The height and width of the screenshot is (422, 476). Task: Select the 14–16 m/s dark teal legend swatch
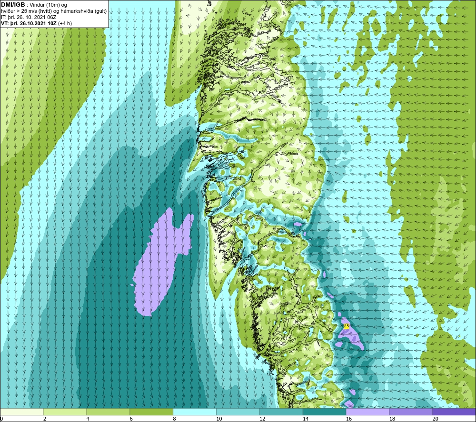pos(324,412)
